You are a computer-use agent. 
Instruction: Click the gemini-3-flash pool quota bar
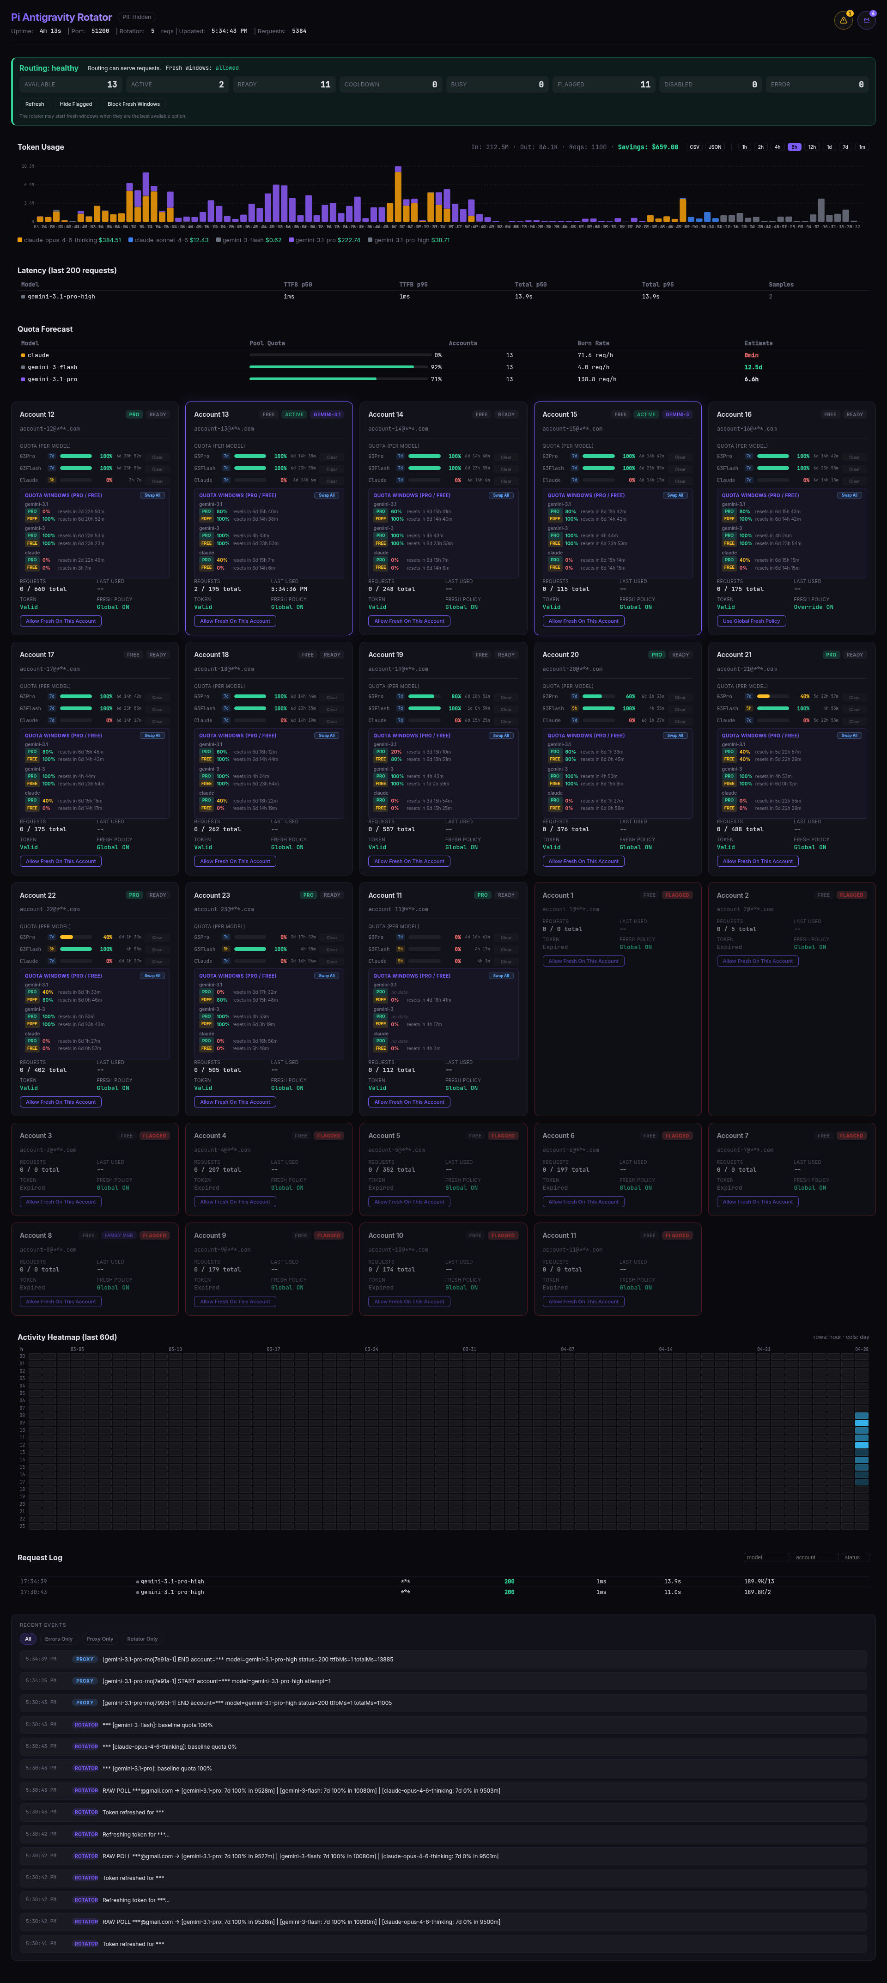pyautogui.click(x=338, y=367)
